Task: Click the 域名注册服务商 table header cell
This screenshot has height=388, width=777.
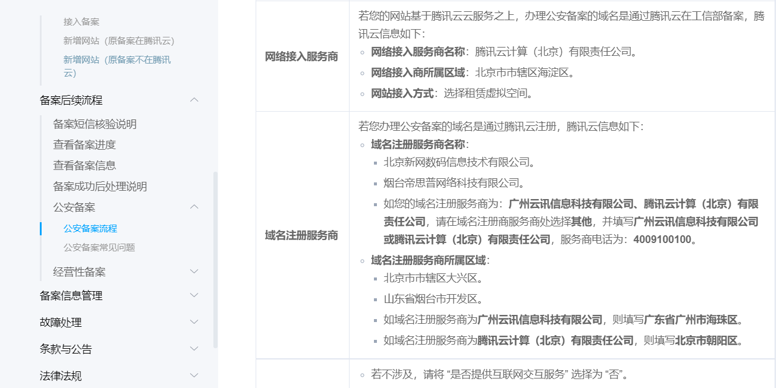Action: [x=302, y=235]
